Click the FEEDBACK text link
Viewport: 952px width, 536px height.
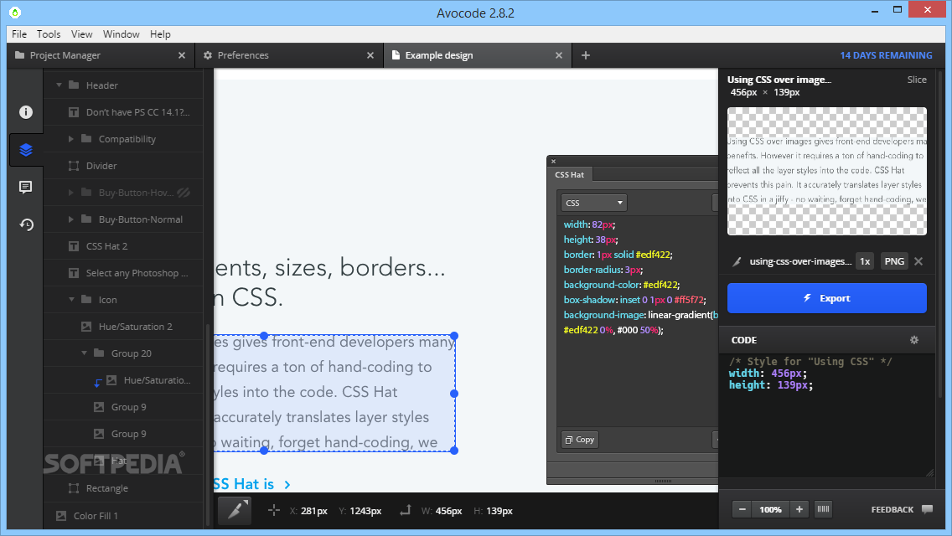892,509
